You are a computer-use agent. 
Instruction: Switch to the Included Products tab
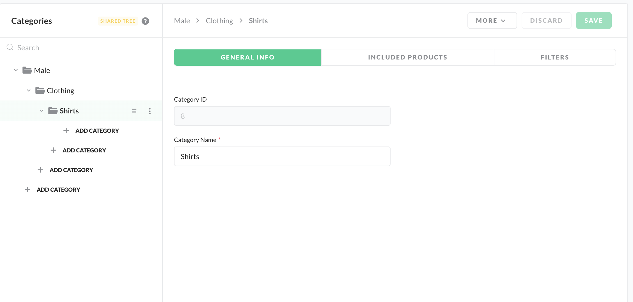[407, 57]
